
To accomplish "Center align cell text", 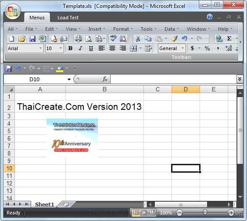I will pos(112,48).
